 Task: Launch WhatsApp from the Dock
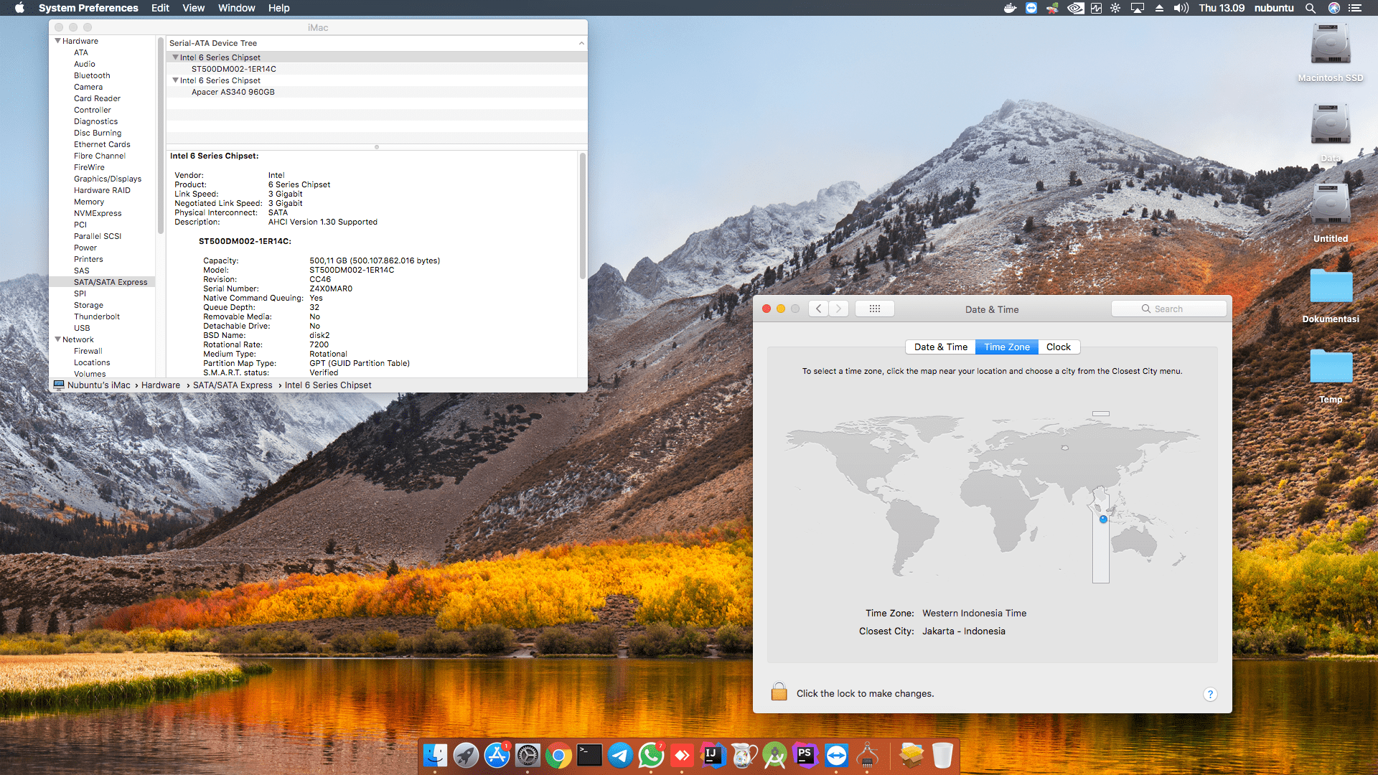pos(652,755)
